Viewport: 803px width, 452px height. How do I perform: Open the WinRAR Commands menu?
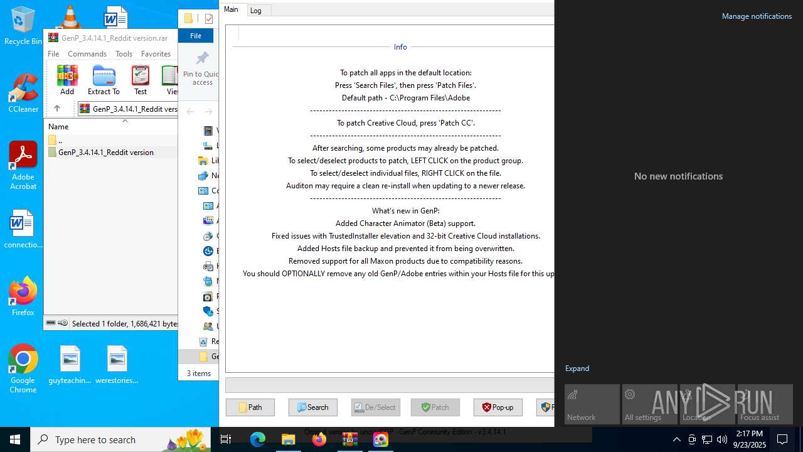pos(87,54)
